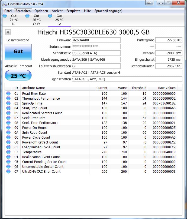Image resolution: width=187 pixels, height=219 pixels.
Task: Click status orb of UltraDMA CRC Error Count
Action: (x=8, y=171)
